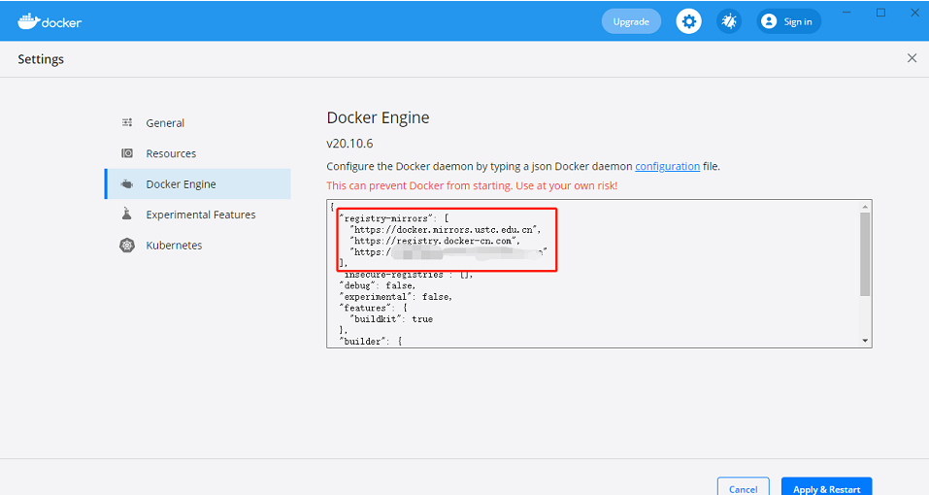This screenshot has width=929, height=495.
Task: Click the Resources camera icon
Action: [127, 153]
